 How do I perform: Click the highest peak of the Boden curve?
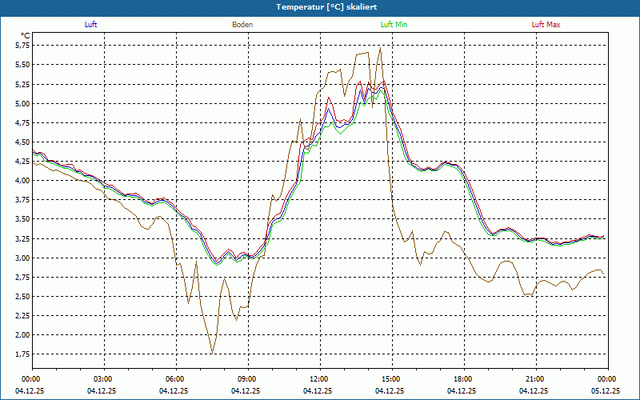click(x=380, y=48)
